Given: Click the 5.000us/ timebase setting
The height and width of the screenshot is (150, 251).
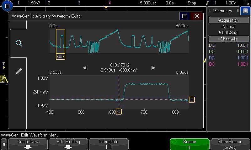Looking at the screenshot, I should pos(148,3).
